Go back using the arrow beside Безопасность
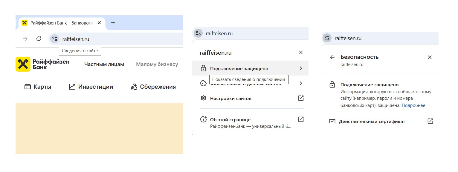 point(332,57)
